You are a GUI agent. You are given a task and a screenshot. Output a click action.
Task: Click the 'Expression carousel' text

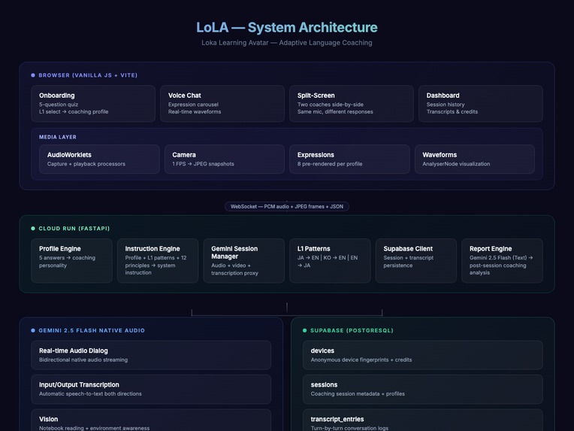tap(193, 105)
